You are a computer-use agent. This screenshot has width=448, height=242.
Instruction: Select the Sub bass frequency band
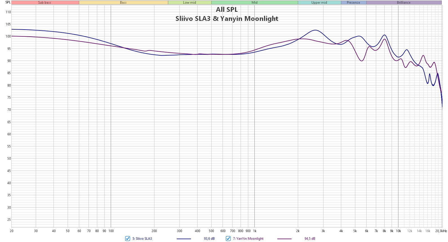[x=45, y=3]
